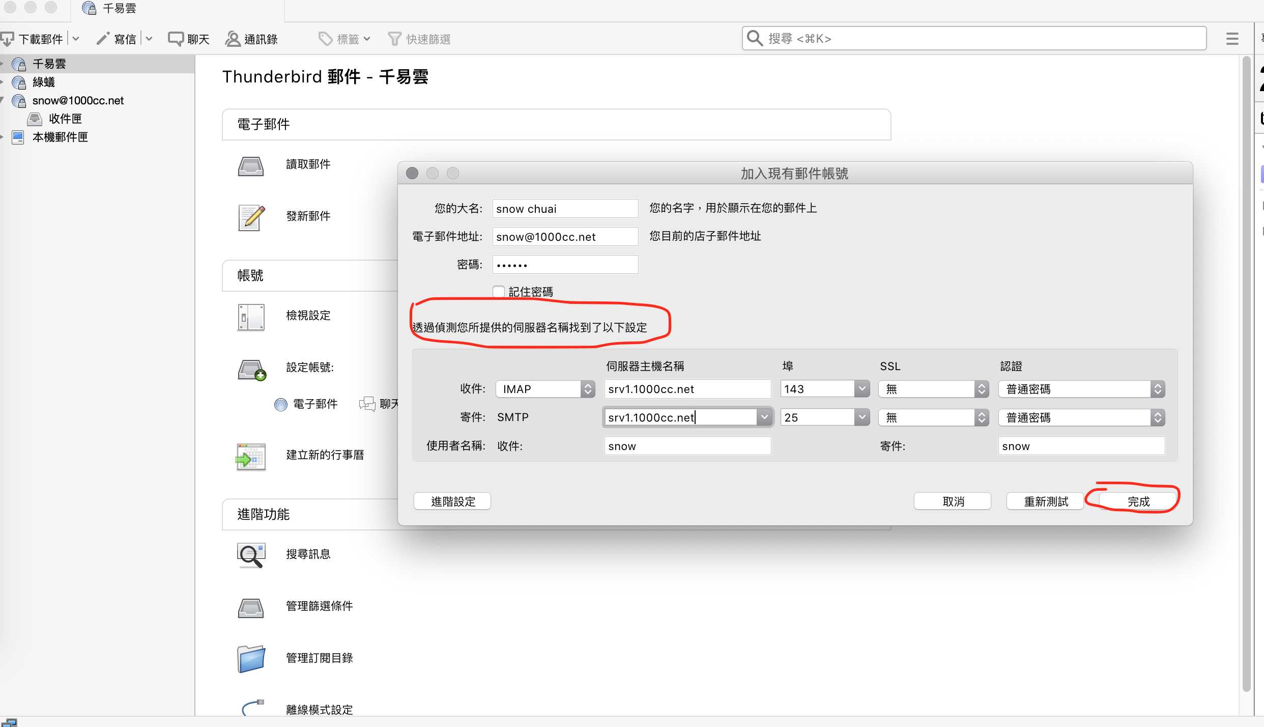Select the 千易雲 tab
This screenshot has width=1264, height=727.
coord(178,9)
